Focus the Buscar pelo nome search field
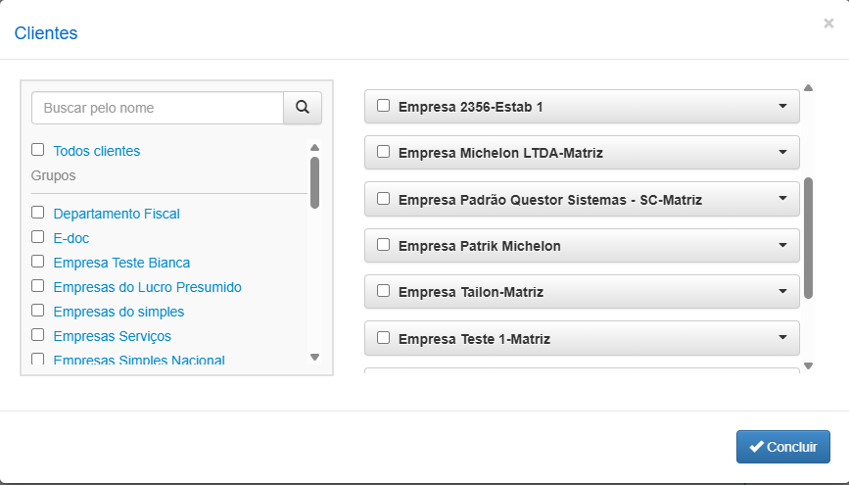This screenshot has width=849, height=485. click(x=158, y=108)
